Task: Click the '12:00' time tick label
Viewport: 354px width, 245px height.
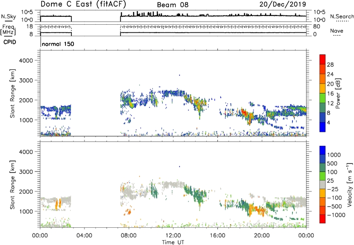Action: (x=173, y=236)
